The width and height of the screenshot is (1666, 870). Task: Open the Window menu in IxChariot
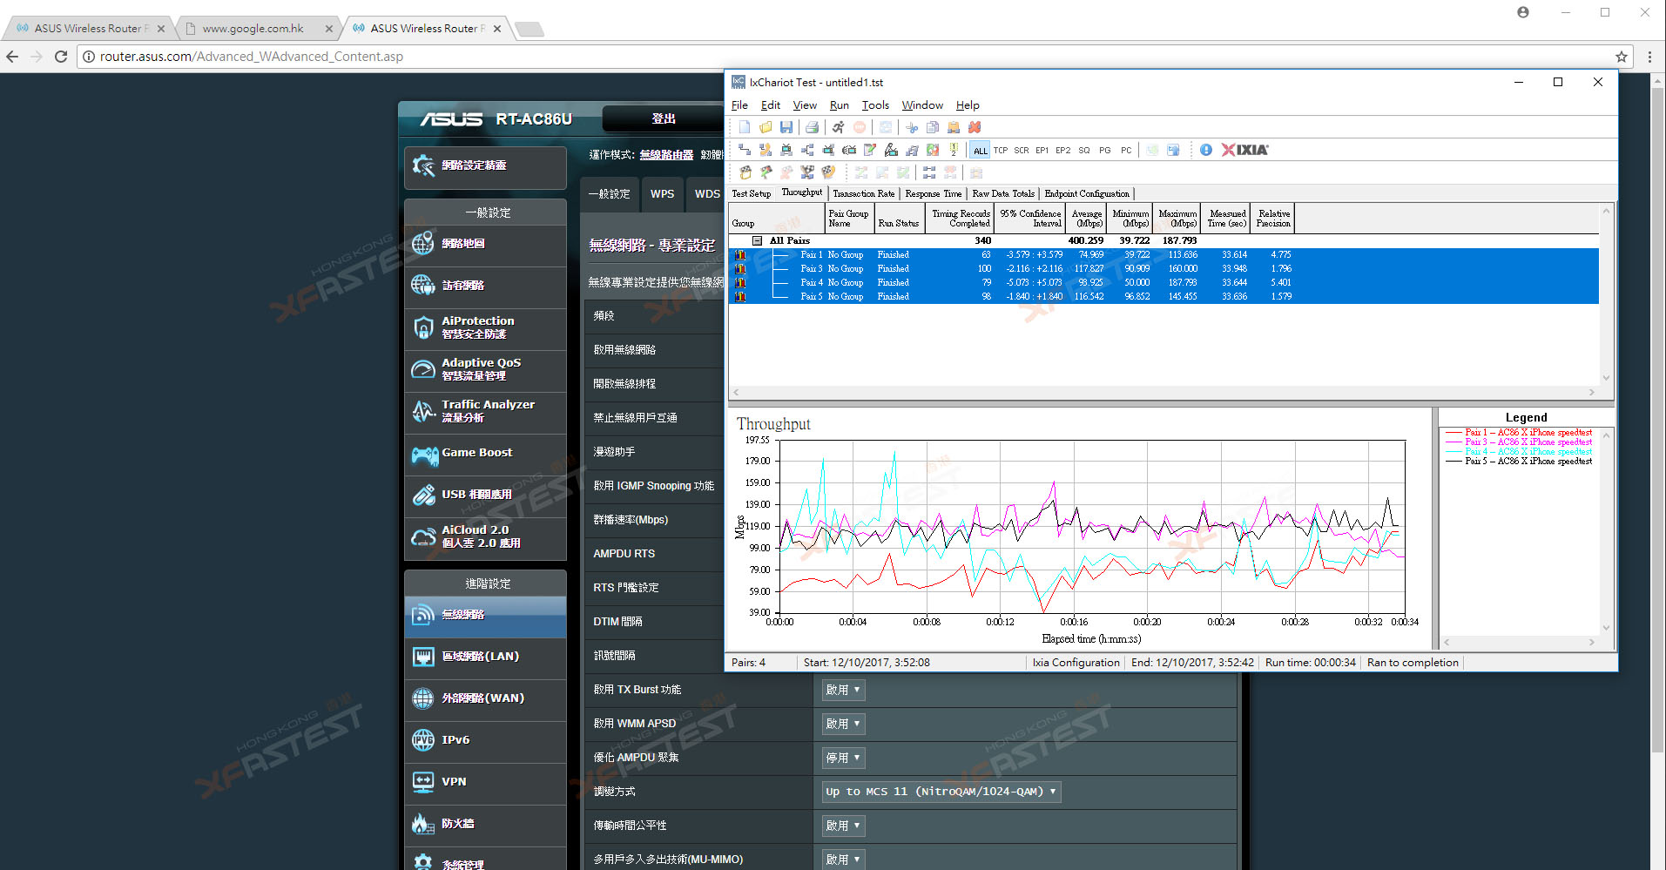tap(922, 105)
